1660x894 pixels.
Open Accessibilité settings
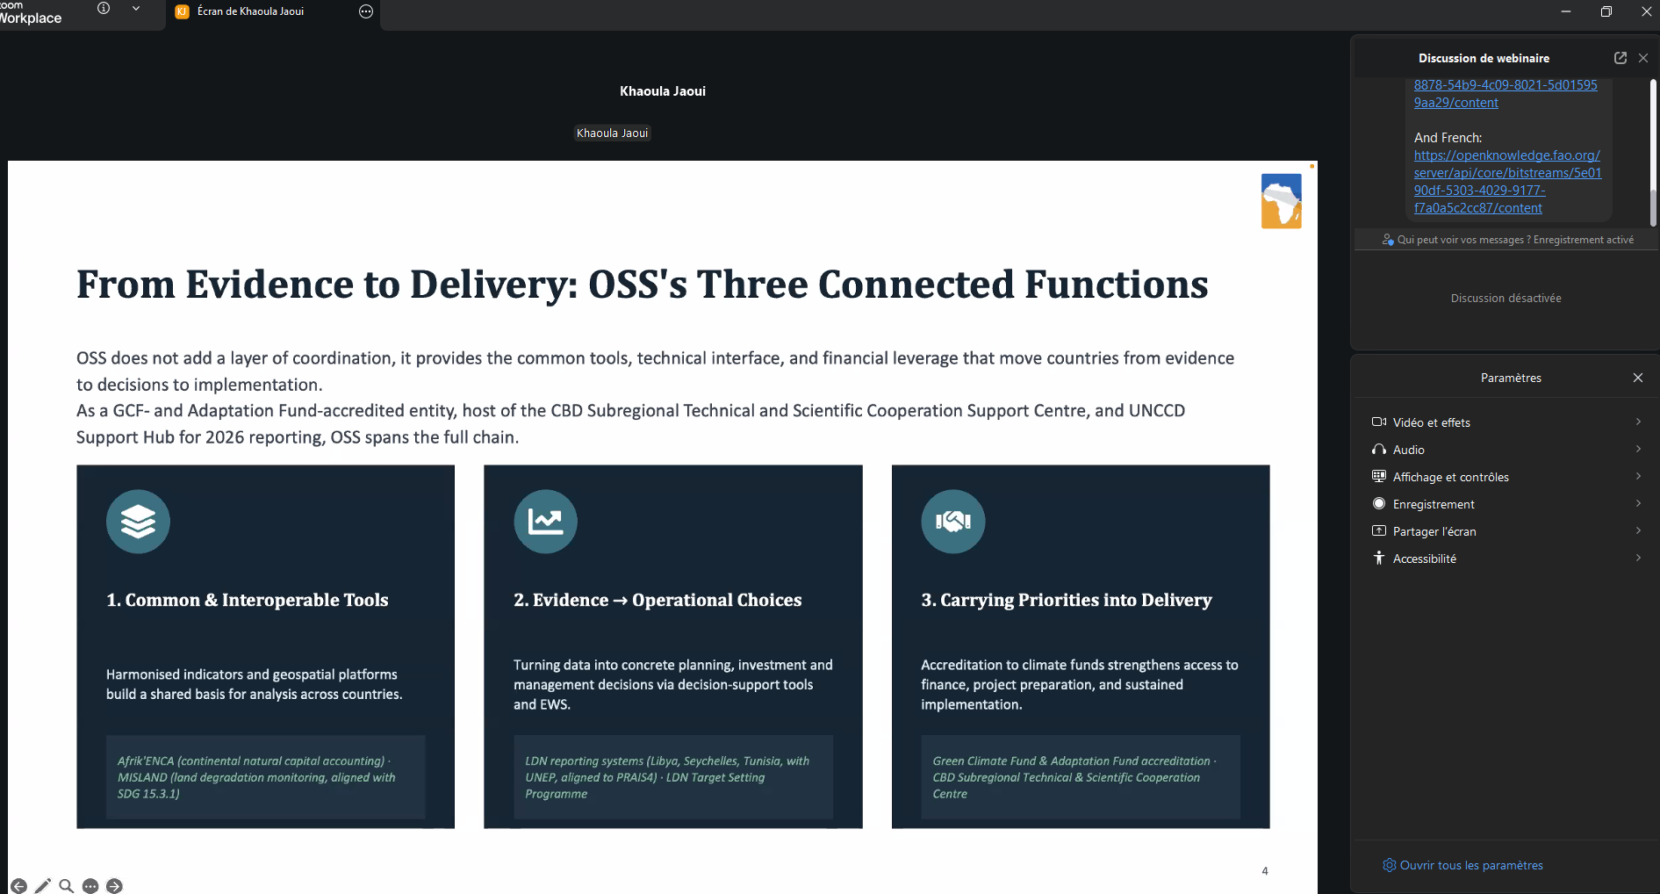pyautogui.click(x=1506, y=559)
